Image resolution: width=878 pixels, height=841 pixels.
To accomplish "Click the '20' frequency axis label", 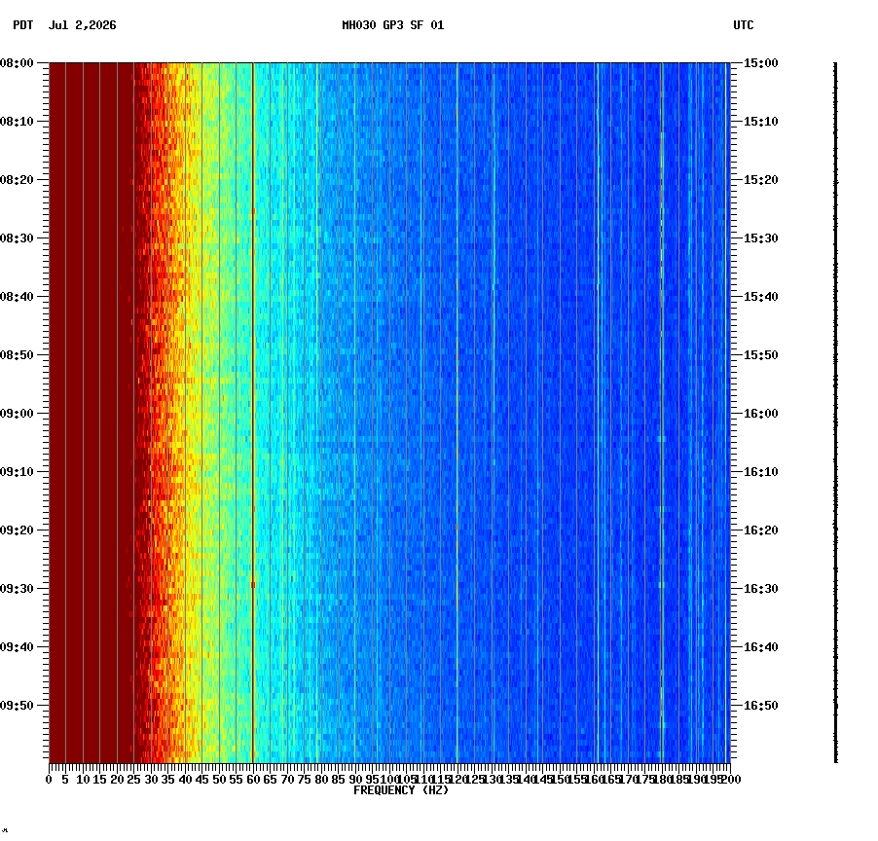I will (x=117, y=780).
